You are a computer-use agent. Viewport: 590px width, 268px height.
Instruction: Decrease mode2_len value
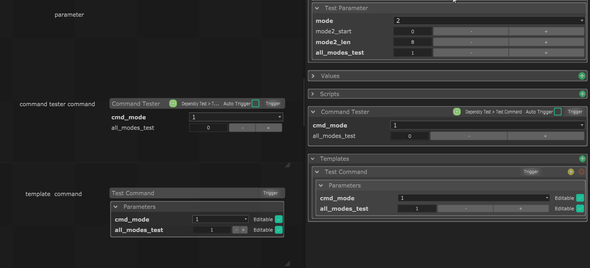point(471,42)
